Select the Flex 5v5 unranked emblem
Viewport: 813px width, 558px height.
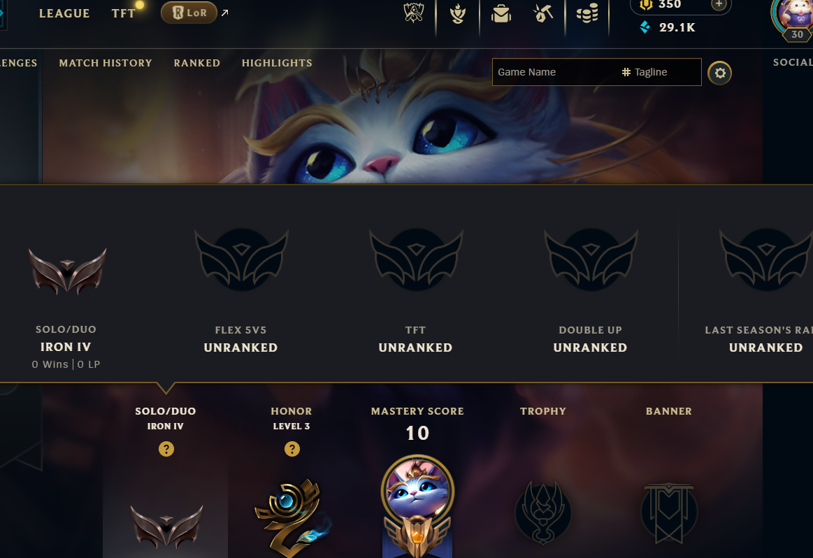[241, 259]
